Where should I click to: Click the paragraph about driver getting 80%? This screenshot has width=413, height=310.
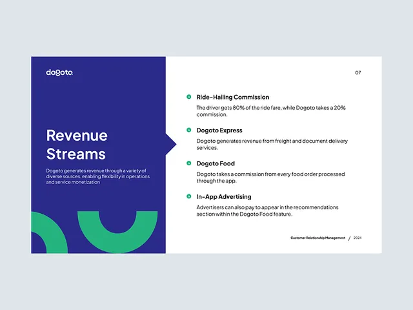click(x=271, y=111)
